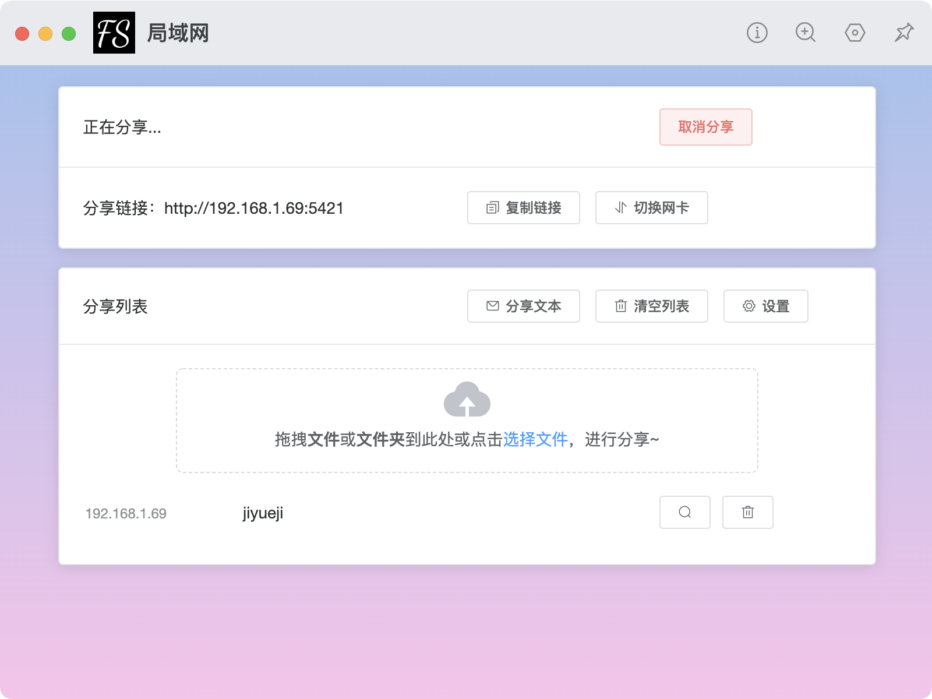Click the zoom-in magnifier icon
Viewport: 932px width, 699px height.
click(806, 33)
